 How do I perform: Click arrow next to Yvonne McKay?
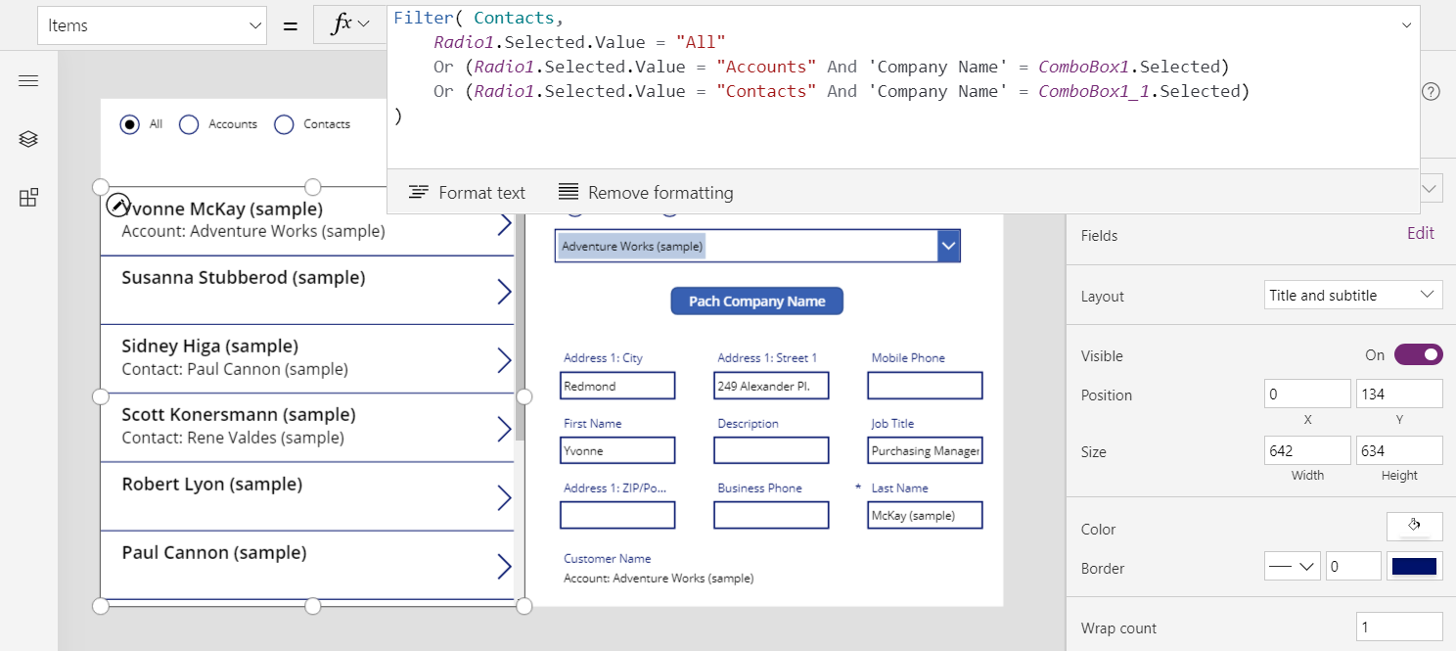click(504, 223)
